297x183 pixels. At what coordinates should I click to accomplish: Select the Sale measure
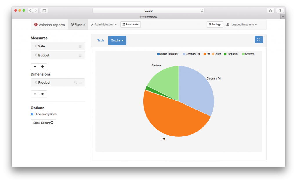pos(58,46)
